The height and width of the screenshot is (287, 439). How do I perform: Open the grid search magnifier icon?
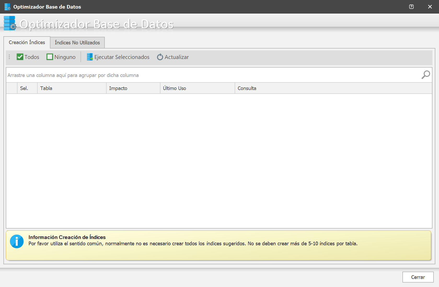426,75
